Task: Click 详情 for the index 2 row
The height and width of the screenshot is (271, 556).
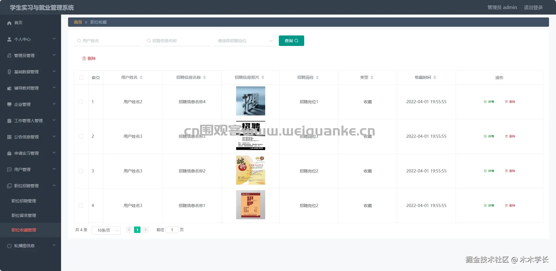Action: (489, 136)
